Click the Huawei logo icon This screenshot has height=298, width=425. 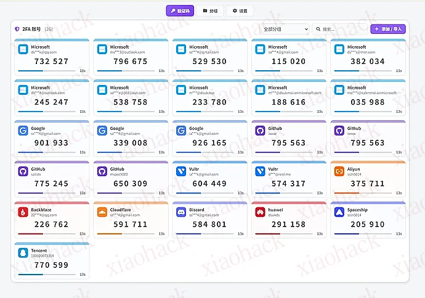tap(259, 212)
